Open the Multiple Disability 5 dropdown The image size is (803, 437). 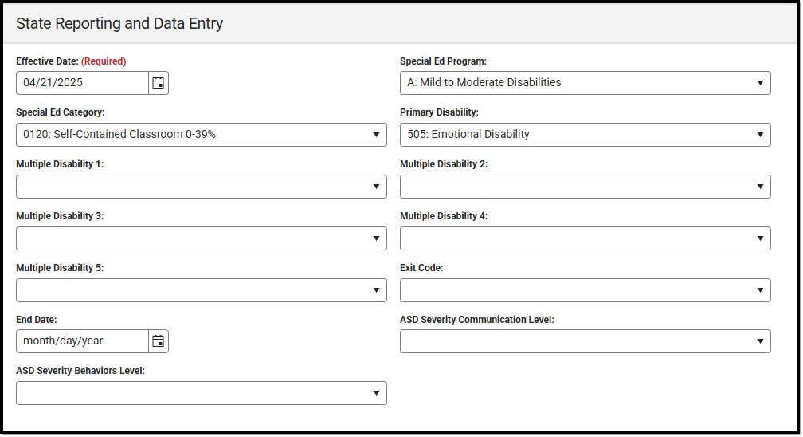click(x=201, y=290)
